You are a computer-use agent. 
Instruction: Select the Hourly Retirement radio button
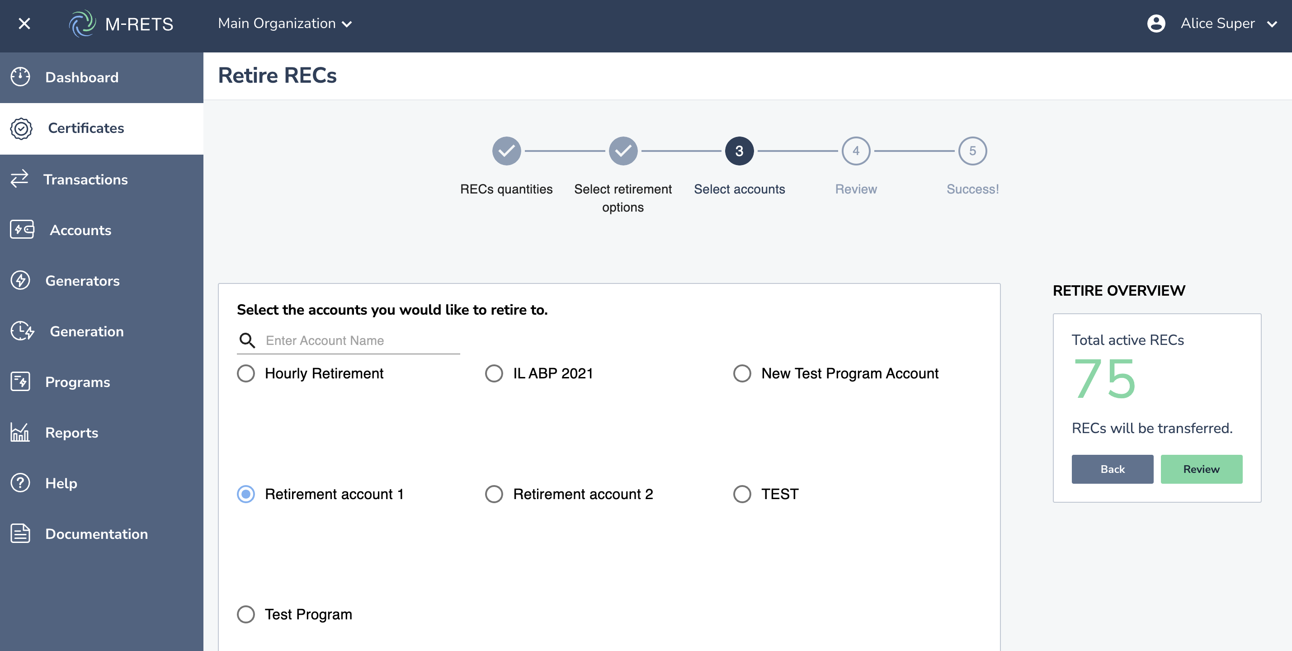click(246, 374)
